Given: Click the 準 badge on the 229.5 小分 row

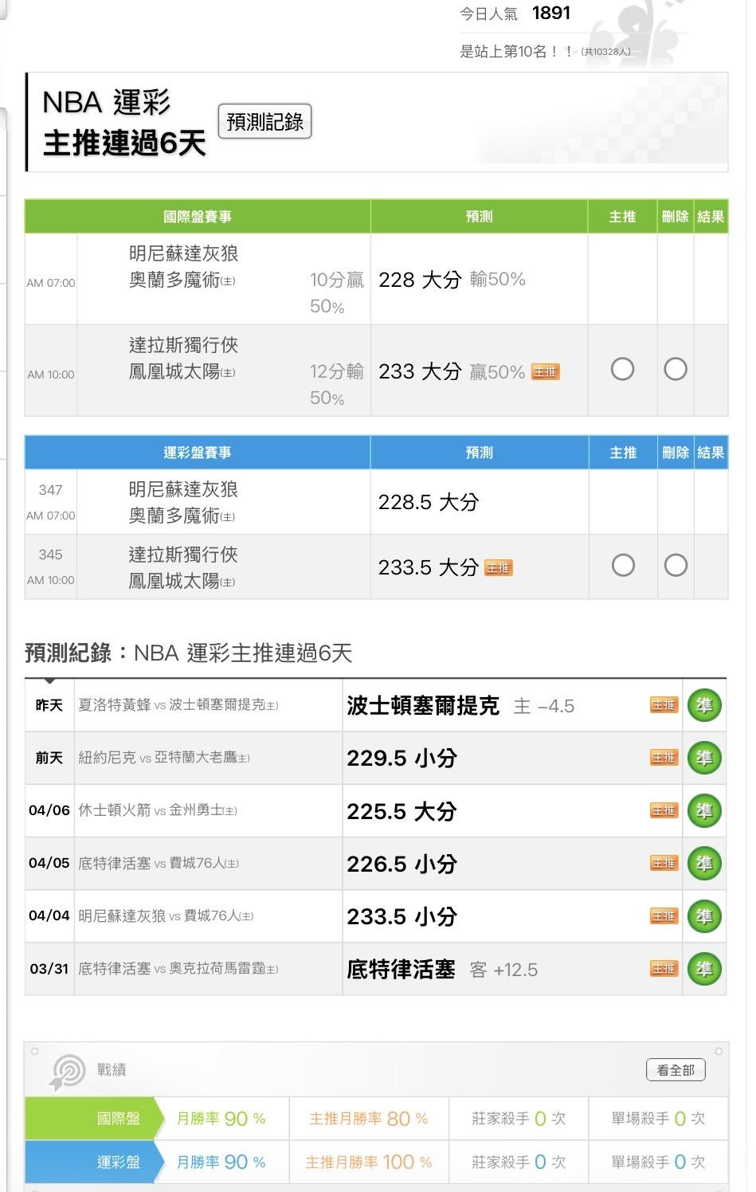Looking at the screenshot, I should pos(703,758).
